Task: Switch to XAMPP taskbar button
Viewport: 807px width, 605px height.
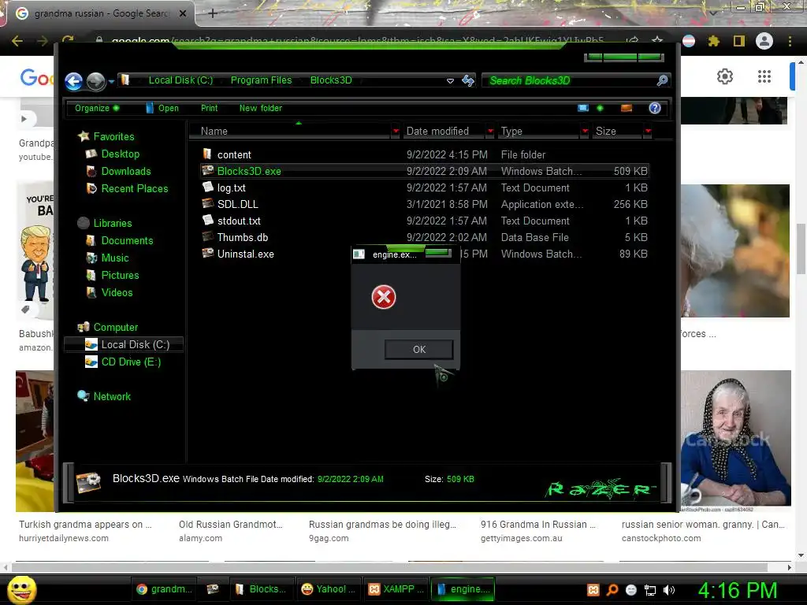Action: pyautogui.click(x=396, y=589)
